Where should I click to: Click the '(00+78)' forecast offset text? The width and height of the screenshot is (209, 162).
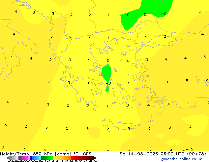(x=196, y=154)
